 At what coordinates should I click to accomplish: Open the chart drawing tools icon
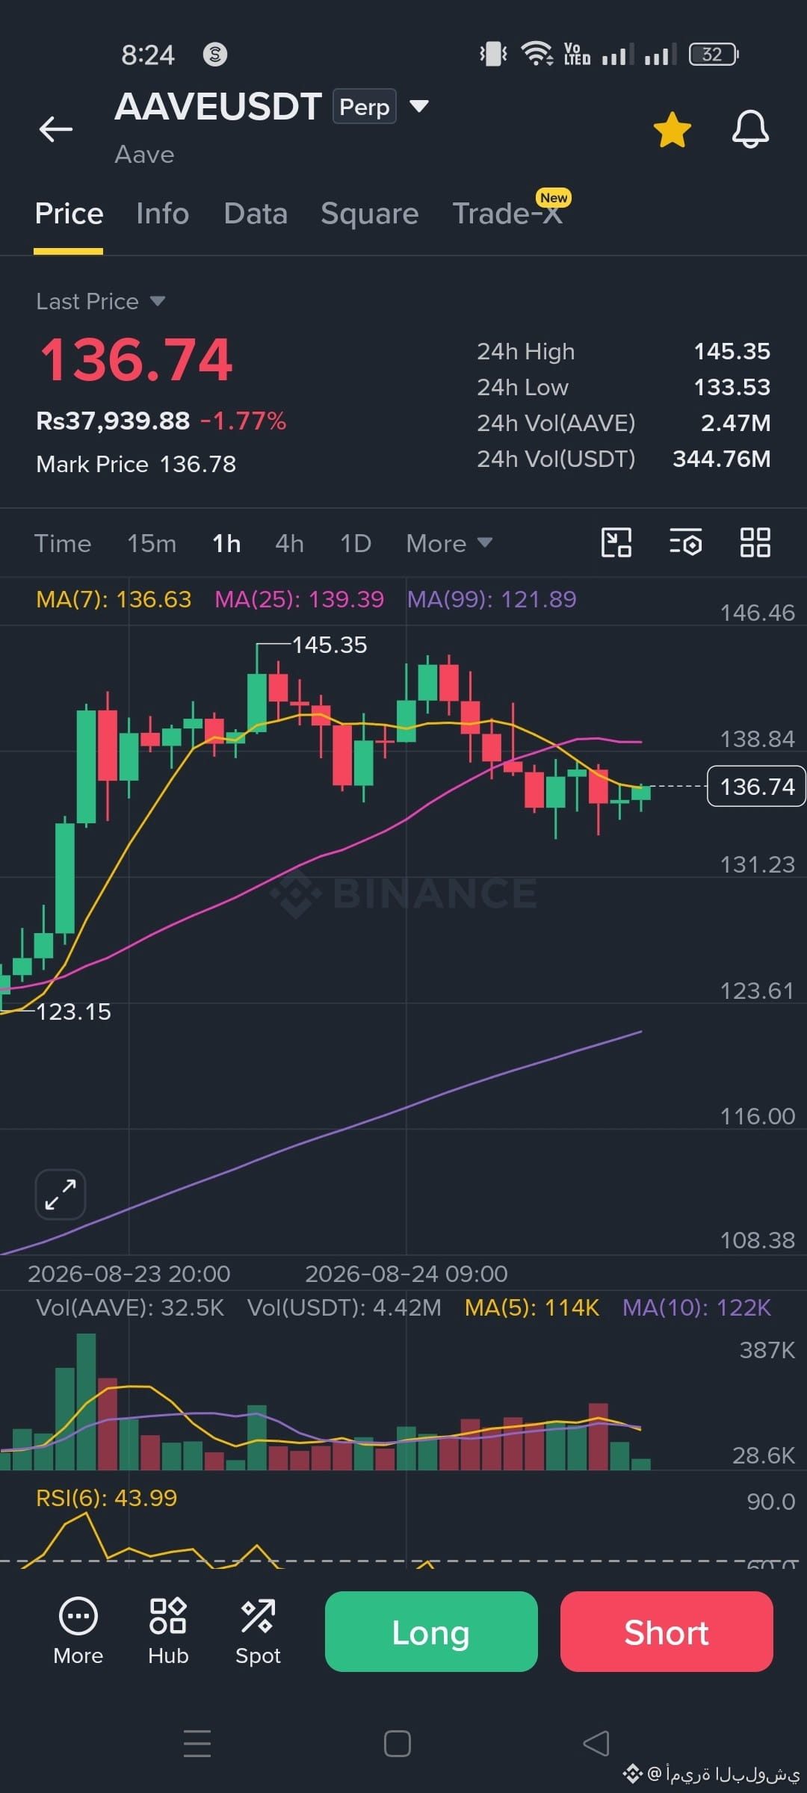[x=616, y=542]
